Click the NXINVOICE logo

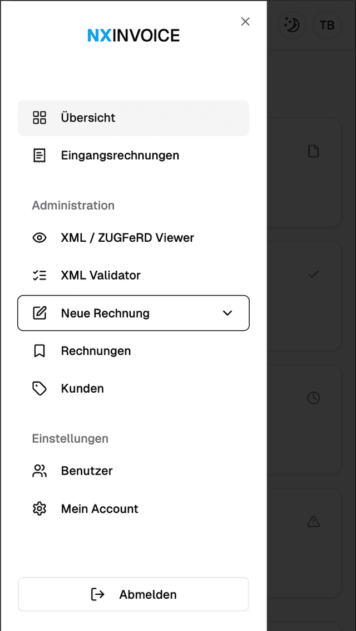pyautogui.click(x=133, y=36)
